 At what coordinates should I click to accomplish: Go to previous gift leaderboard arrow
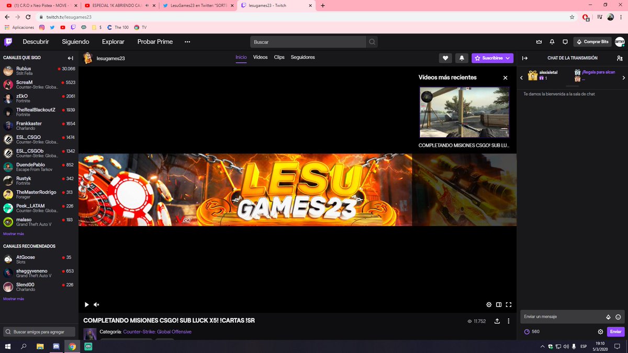pos(521,78)
